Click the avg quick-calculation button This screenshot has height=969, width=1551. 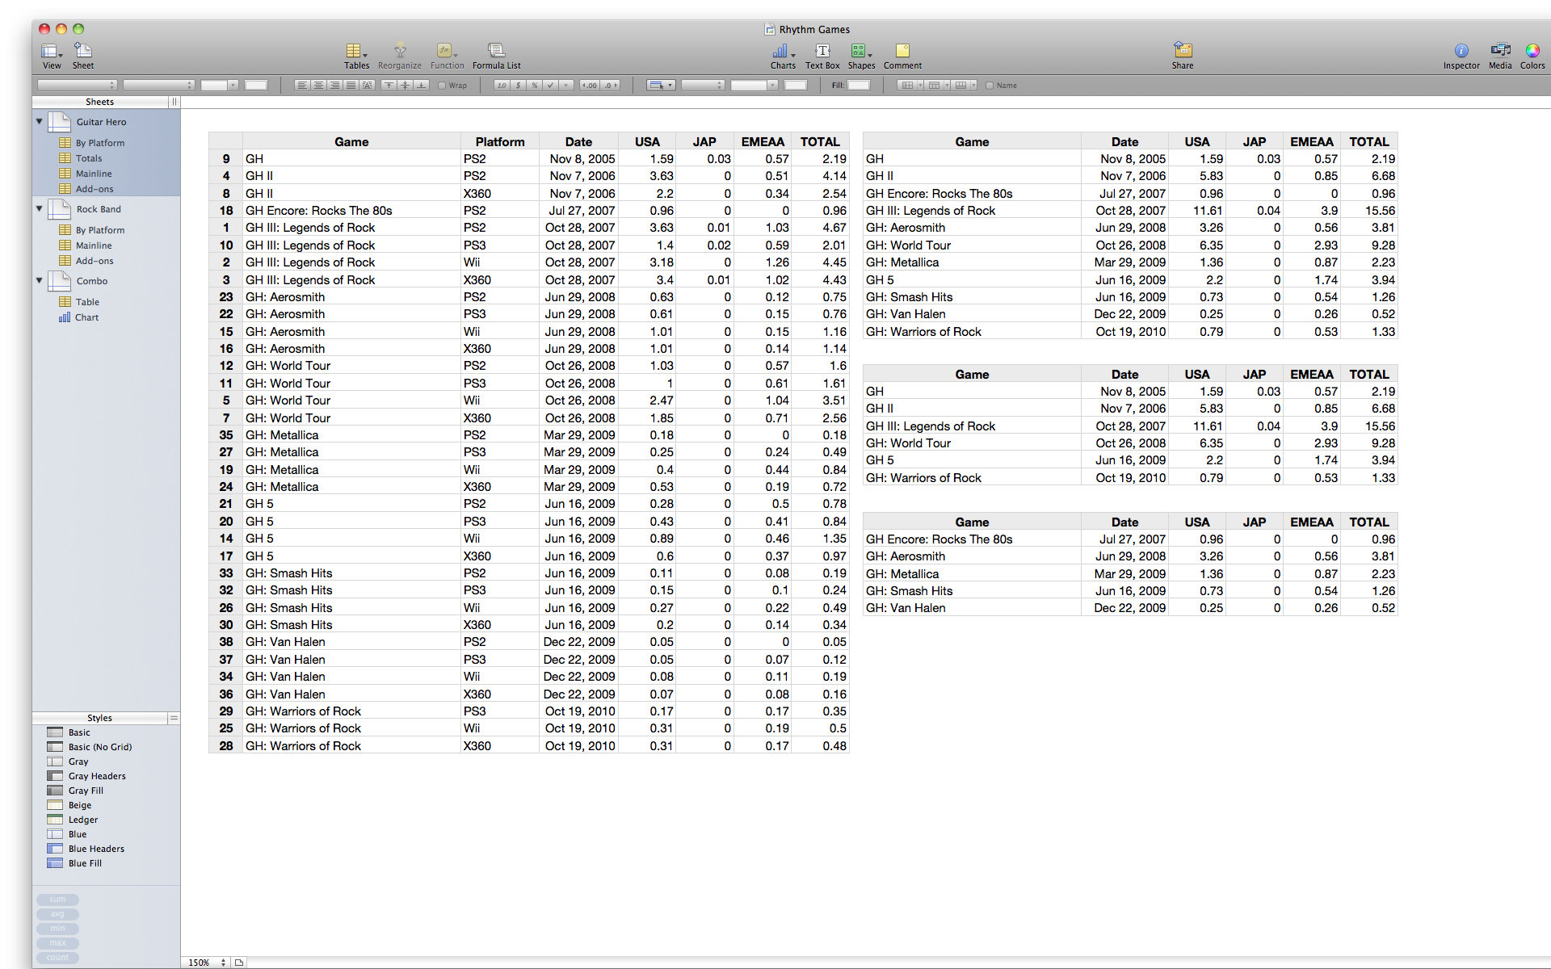pos(57,914)
